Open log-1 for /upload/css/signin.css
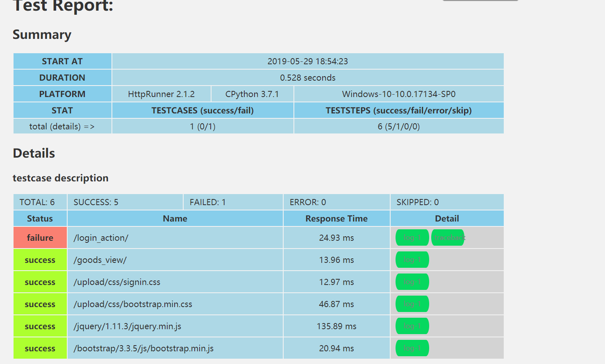This screenshot has height=364, width=605. pyautogui.click(x=412, y=282)
